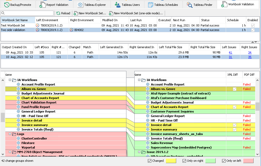This screenshot has width=261, height=166.
Task: Toggle XML Diff checkbox for Invoice detail
Action: (235, 125)
